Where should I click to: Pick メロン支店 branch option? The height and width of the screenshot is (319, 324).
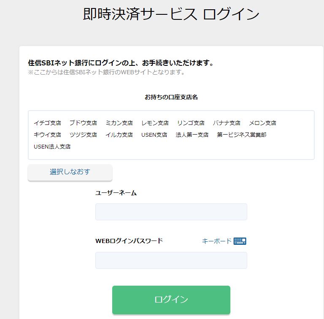(x=263, y=123)
